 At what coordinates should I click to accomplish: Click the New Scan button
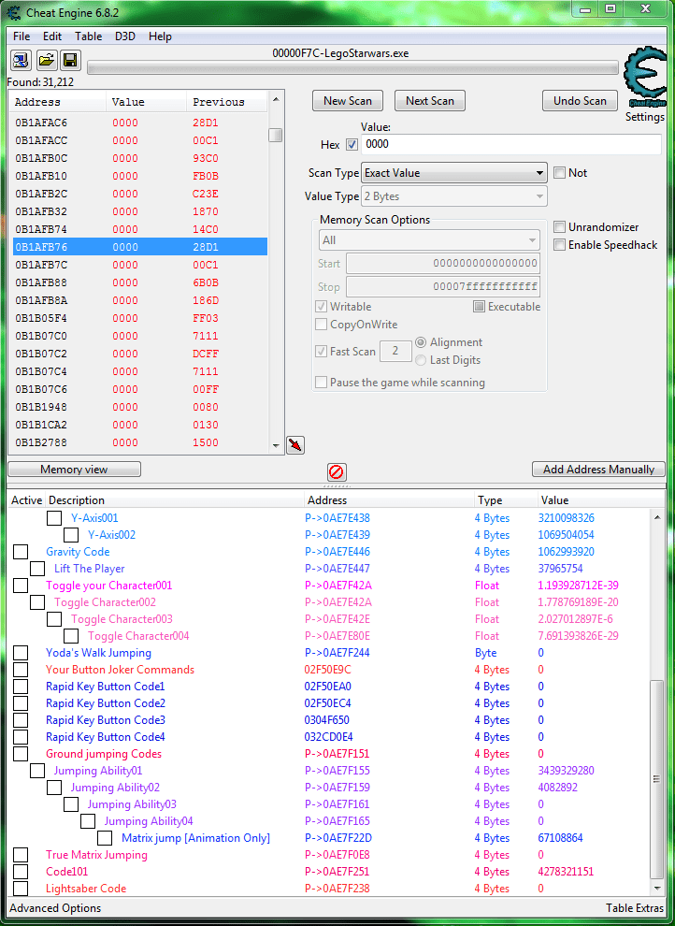pyautogui.click(x=348, y=101)
